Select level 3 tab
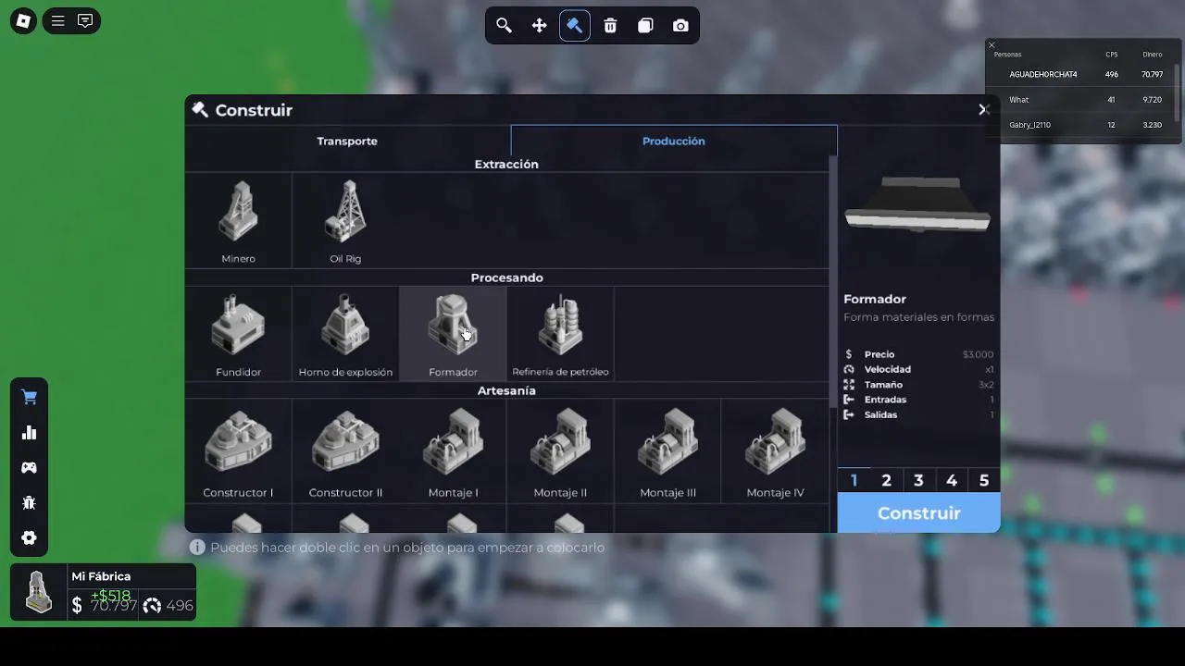The height and width of the screenshot is (666, 1185). (918, 480)
